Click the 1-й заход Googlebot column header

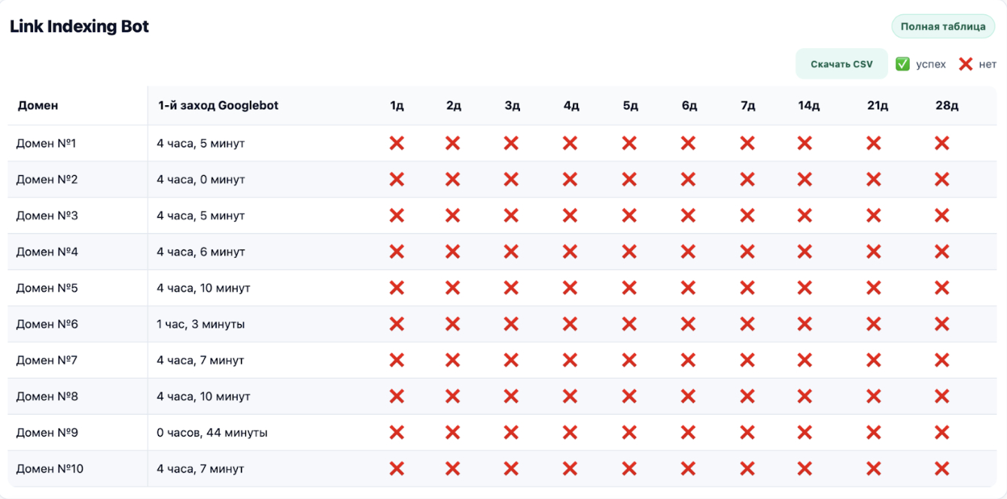[218, 105]
